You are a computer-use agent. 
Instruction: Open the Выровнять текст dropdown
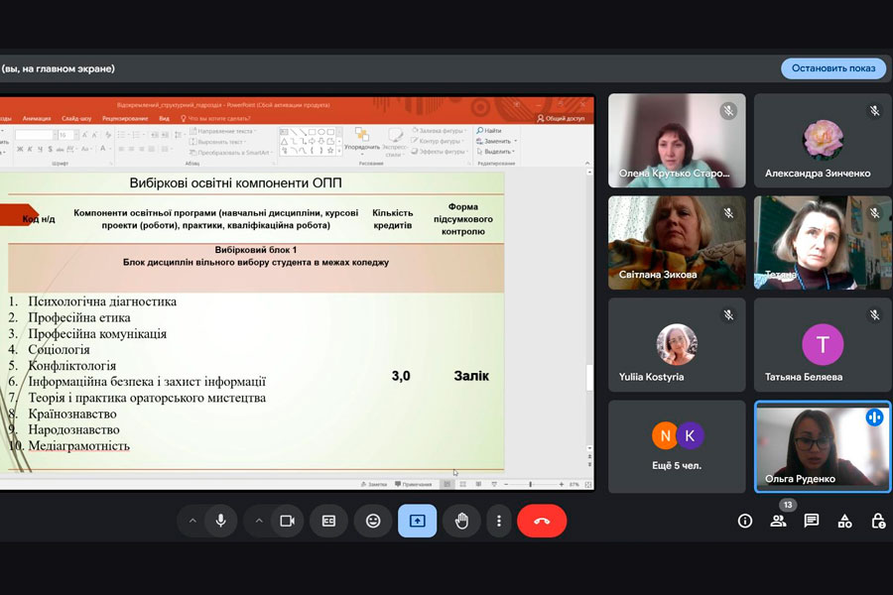tap(218, 142)
